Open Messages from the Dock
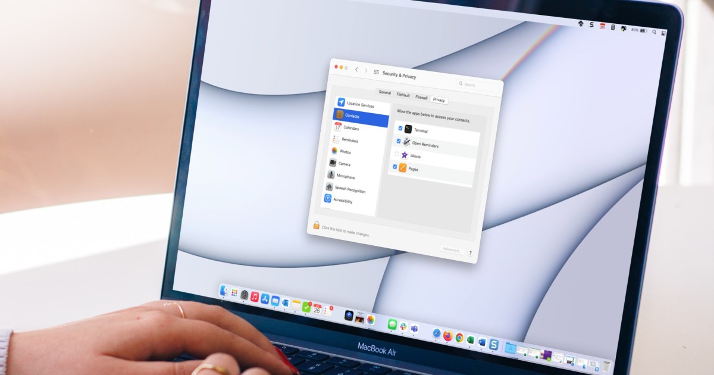 [392, 324]
